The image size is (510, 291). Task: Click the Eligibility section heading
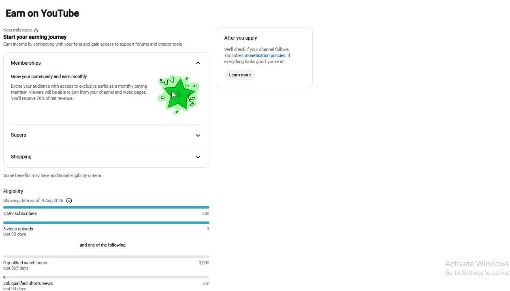13,192
